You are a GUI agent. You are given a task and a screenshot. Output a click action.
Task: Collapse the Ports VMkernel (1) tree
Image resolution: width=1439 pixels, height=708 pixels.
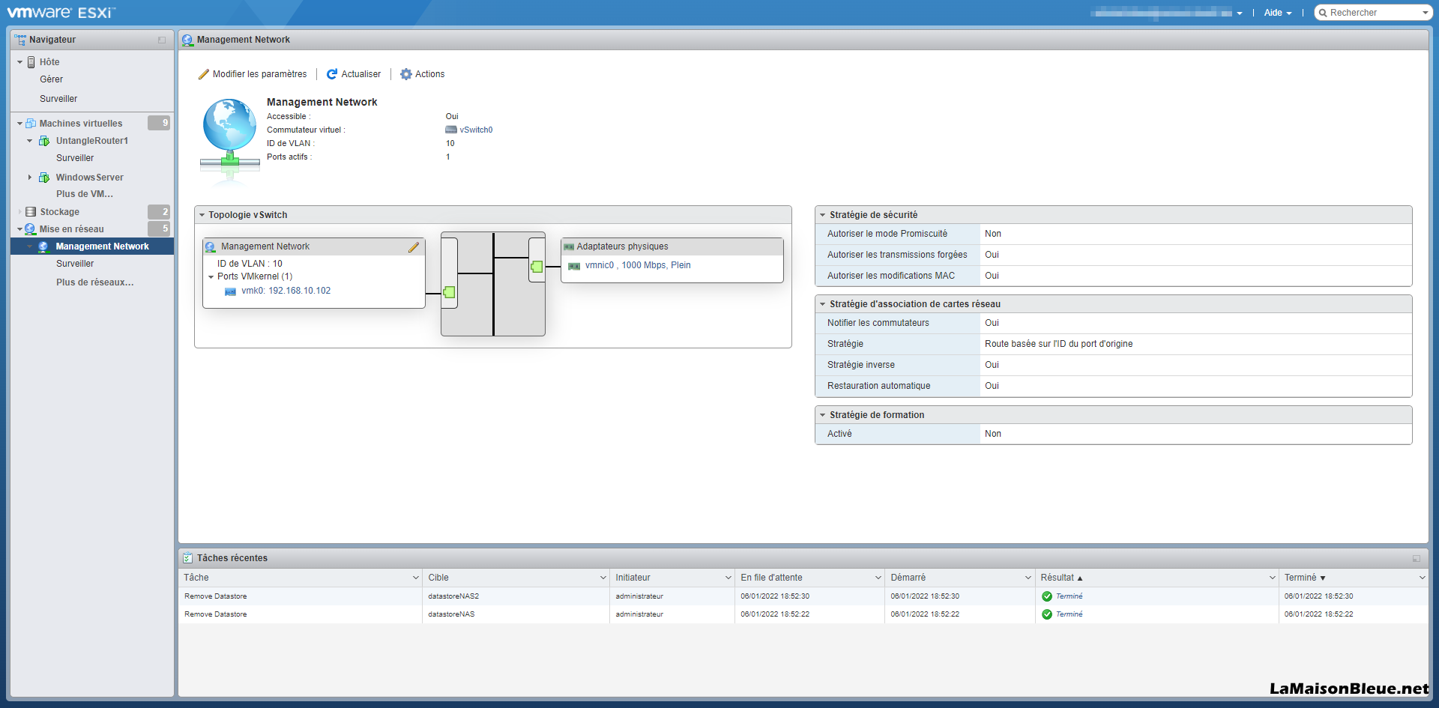[x=211, y=276]
